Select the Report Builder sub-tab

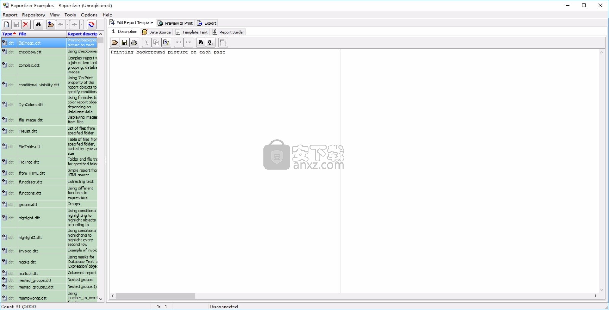(228, 32)
